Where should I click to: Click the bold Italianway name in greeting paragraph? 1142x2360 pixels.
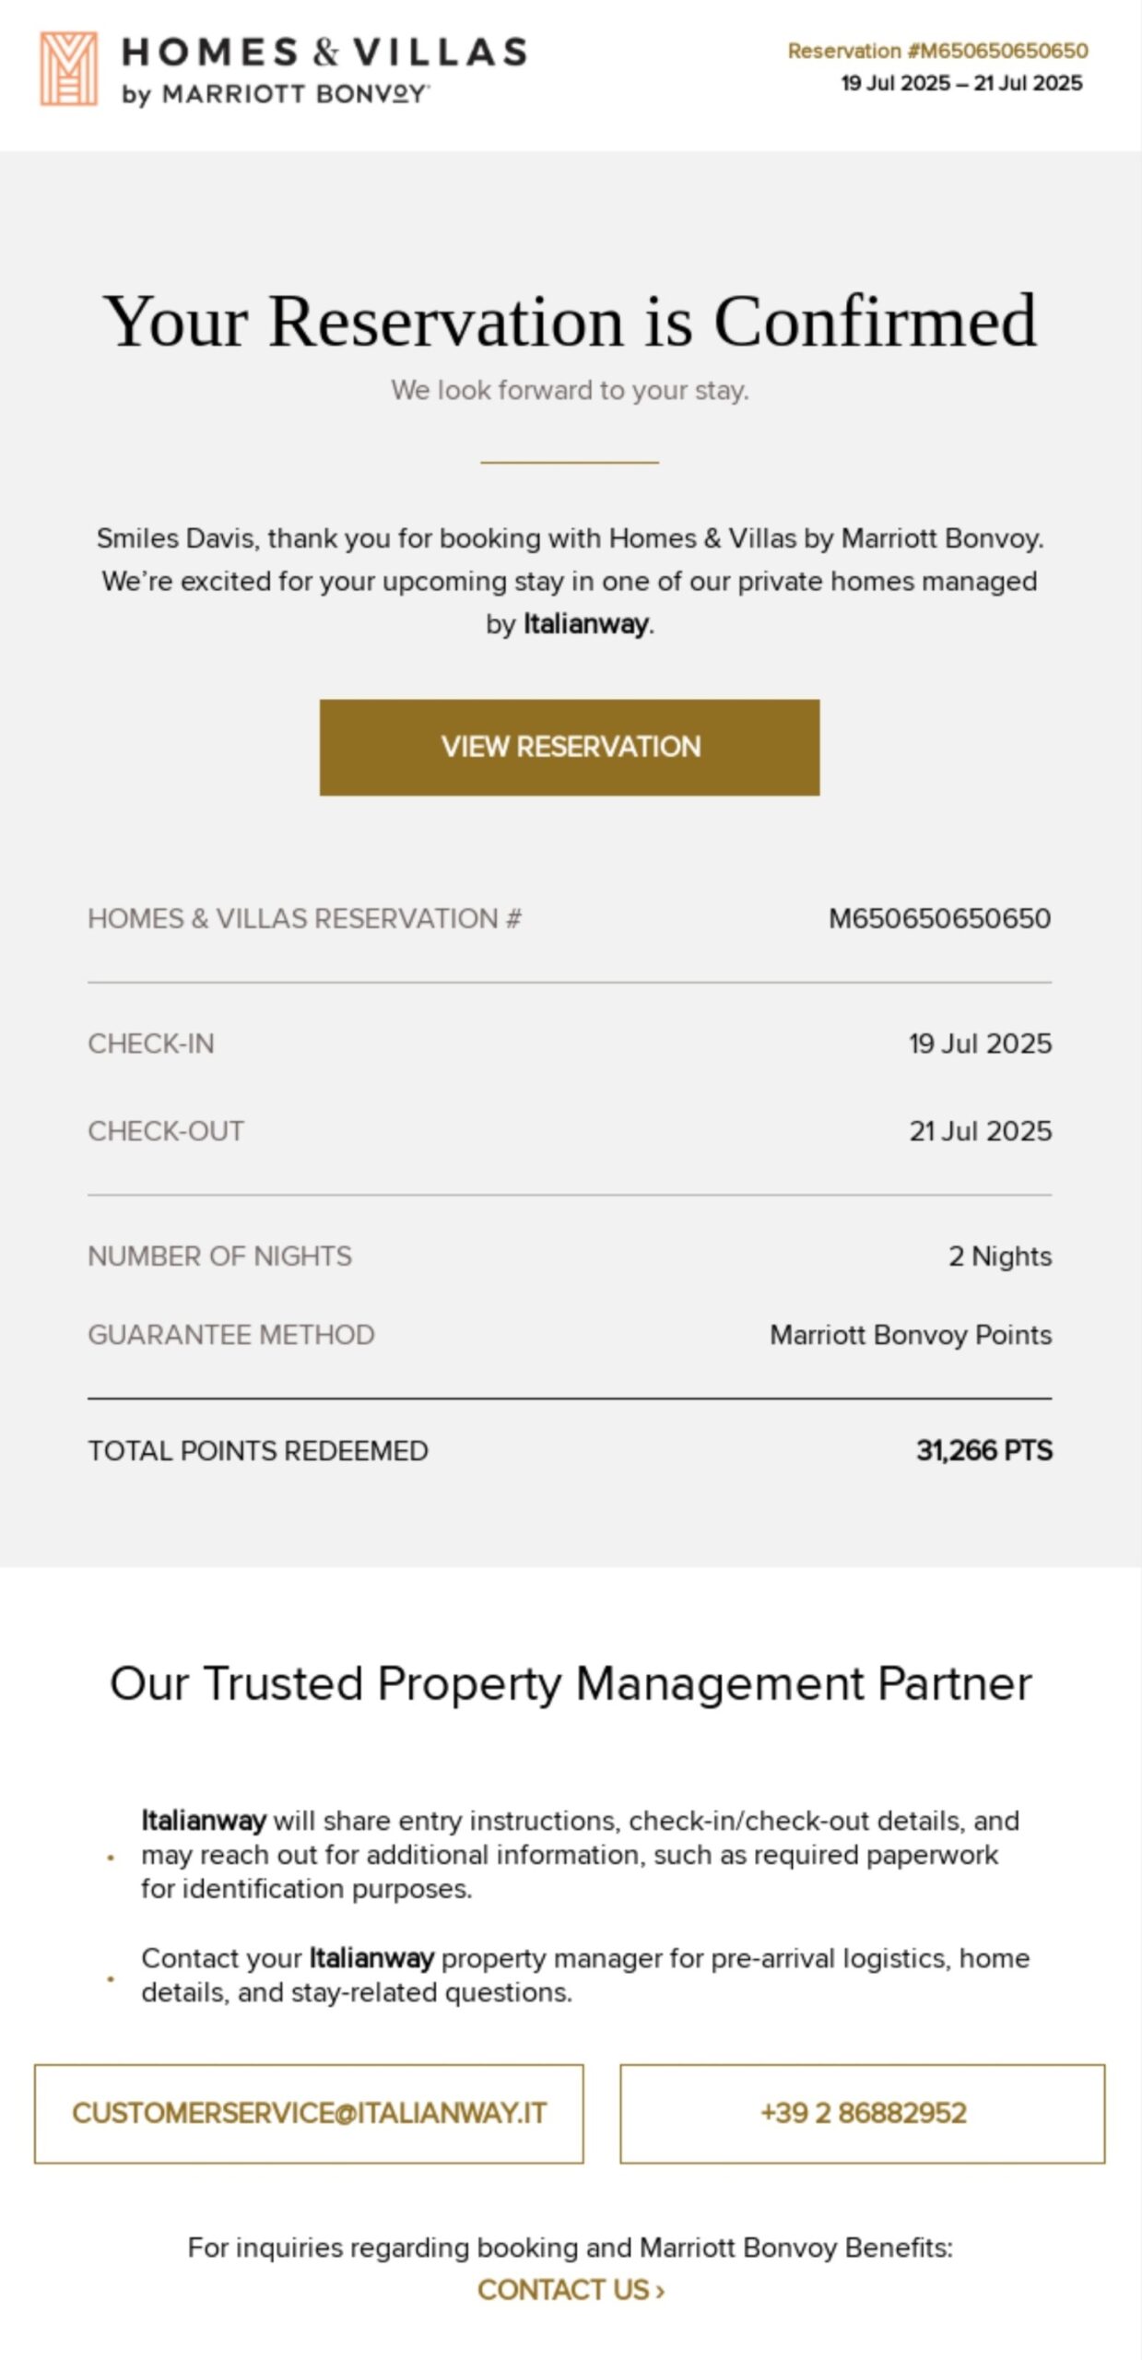click(585, 624)
